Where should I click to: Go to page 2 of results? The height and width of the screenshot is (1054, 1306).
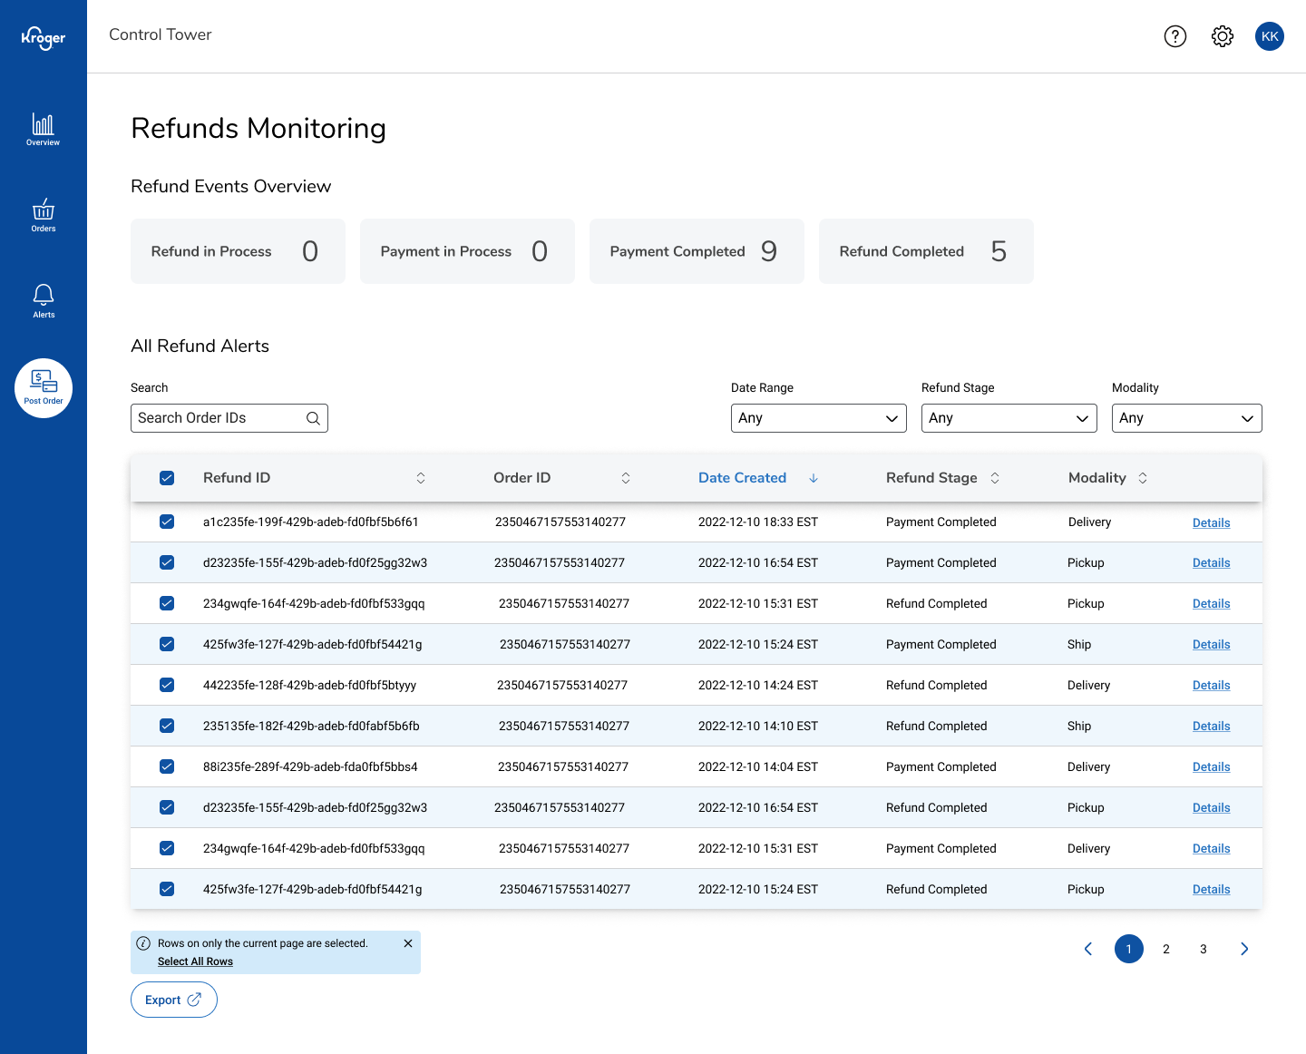[1165, 949]
